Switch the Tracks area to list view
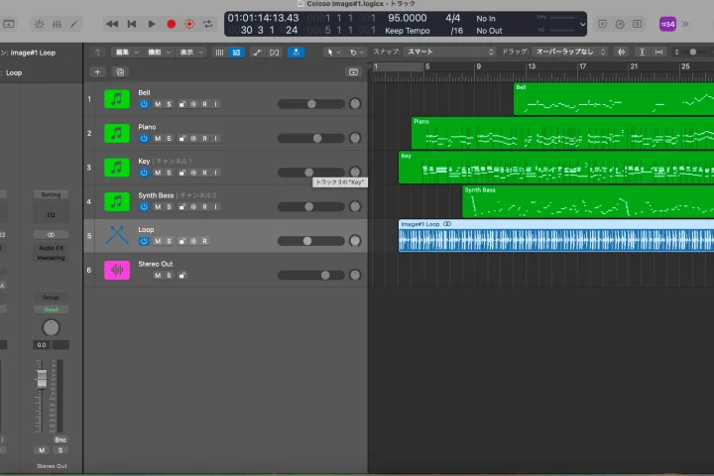The width and height of the screenshot is (714, 476). point(219,53)
